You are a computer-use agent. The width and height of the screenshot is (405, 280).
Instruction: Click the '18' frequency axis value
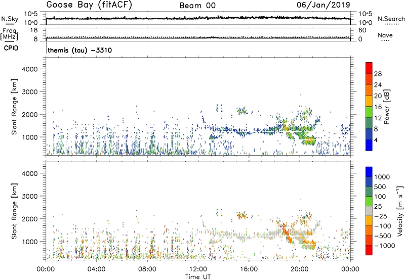pyautogui.click(x=33, y=30)
